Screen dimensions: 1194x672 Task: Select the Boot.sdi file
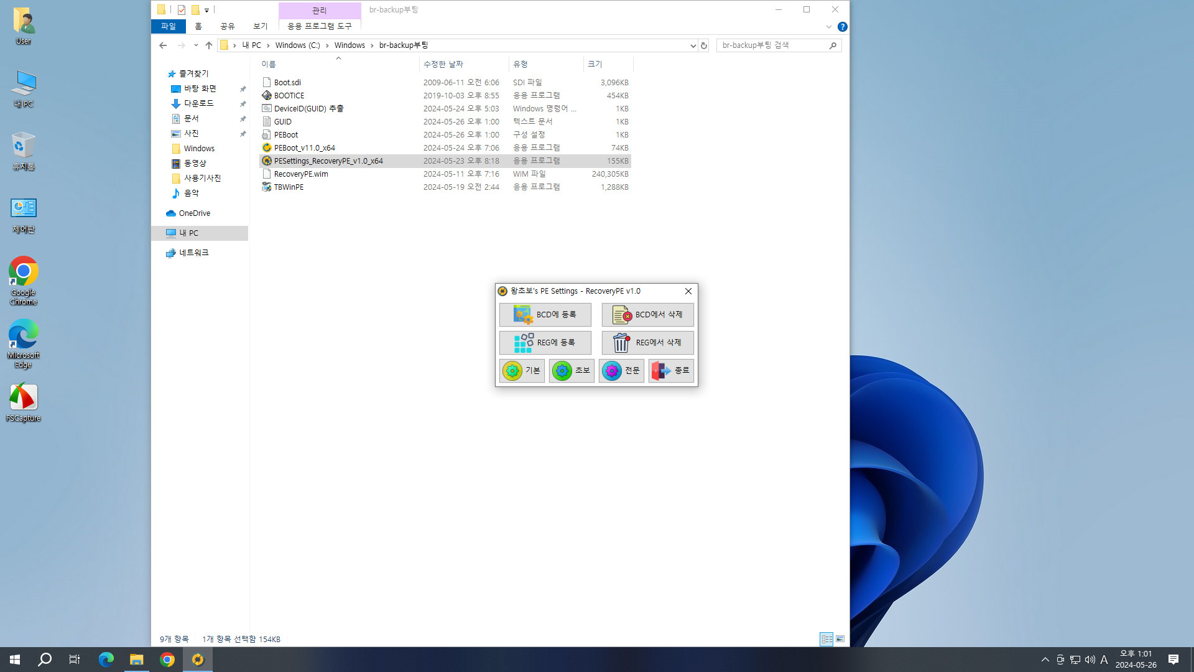click(287, 82)
